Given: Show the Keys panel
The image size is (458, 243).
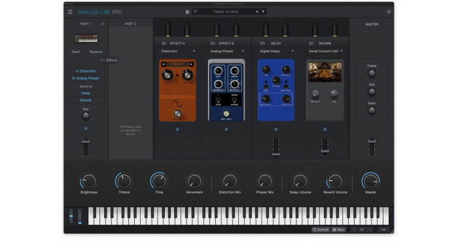Looking at the screenshot, I should tap(338, 230).
